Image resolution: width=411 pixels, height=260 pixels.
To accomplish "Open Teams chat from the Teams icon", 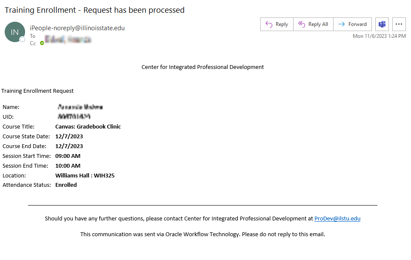I will (x=382, y=24).
